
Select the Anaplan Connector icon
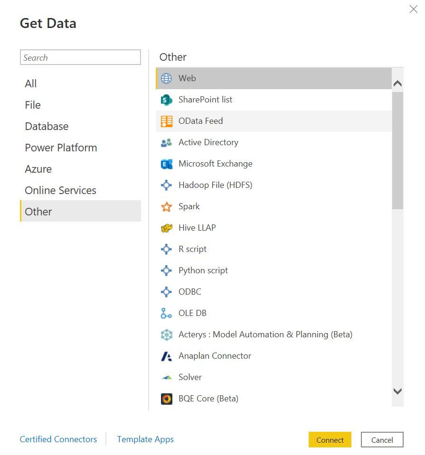coord(166,356)
